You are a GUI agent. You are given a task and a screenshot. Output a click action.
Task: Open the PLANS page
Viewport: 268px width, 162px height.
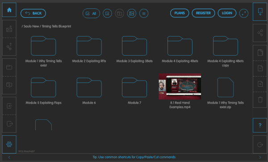pyautogui.click(x=180, y=13)
